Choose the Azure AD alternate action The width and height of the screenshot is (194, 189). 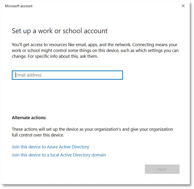coord(50,147)
